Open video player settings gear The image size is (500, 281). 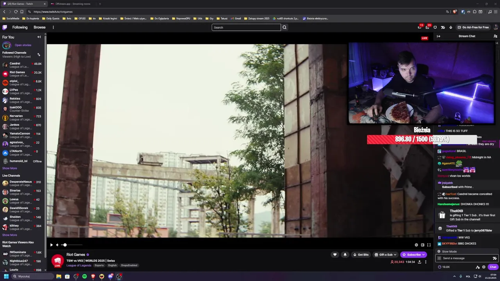tap(416, 245)
